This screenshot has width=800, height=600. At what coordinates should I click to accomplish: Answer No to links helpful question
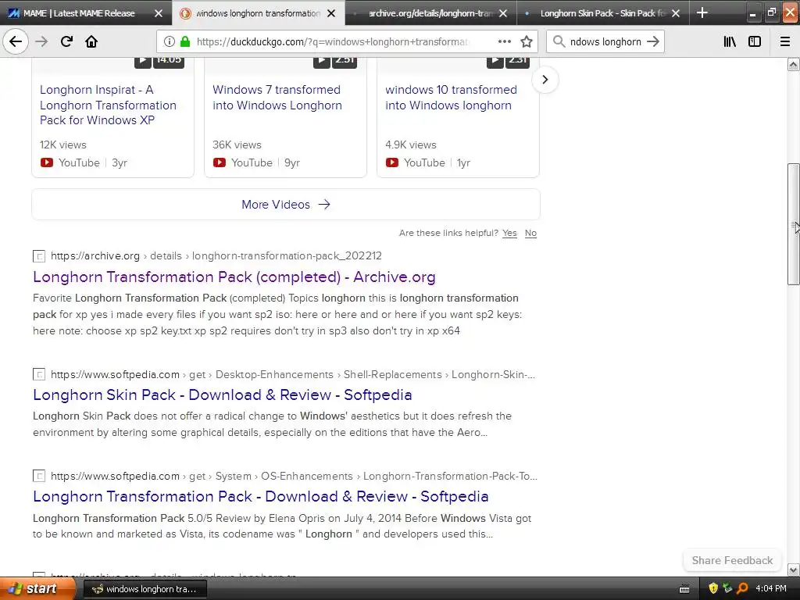point(530,233)
